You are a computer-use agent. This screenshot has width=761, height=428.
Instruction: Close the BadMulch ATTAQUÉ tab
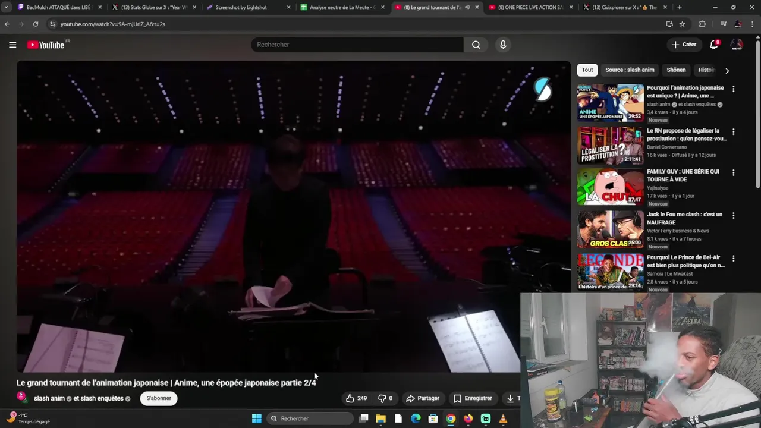tap(99, 7)
